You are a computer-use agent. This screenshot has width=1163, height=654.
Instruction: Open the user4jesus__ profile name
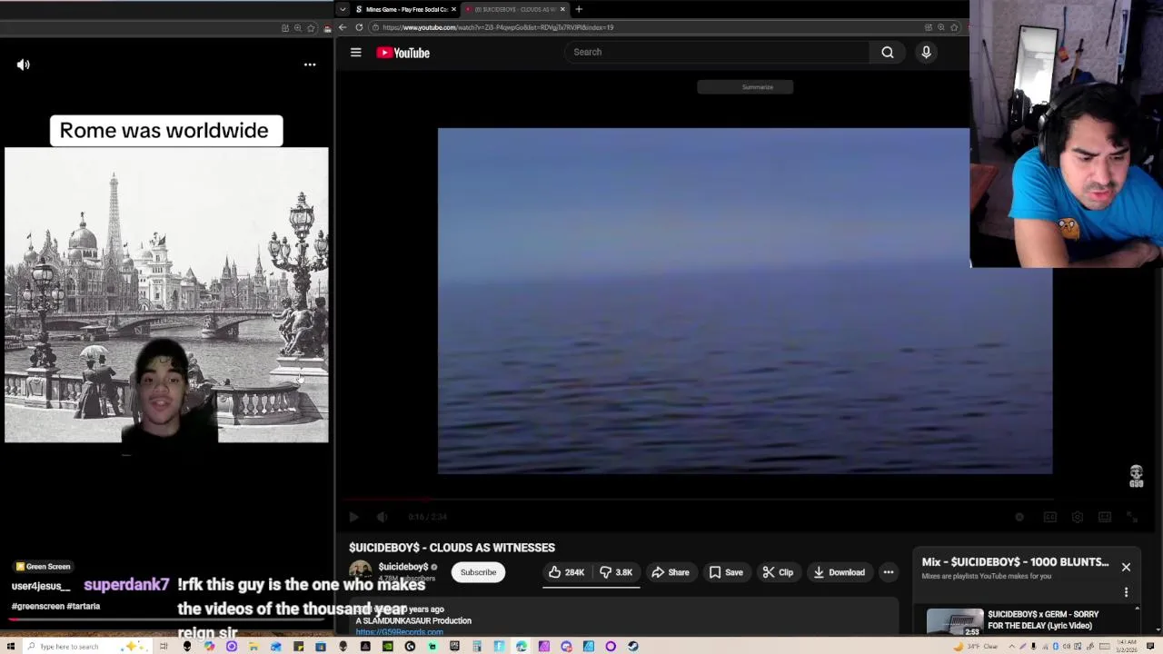(x=41, y=586)
